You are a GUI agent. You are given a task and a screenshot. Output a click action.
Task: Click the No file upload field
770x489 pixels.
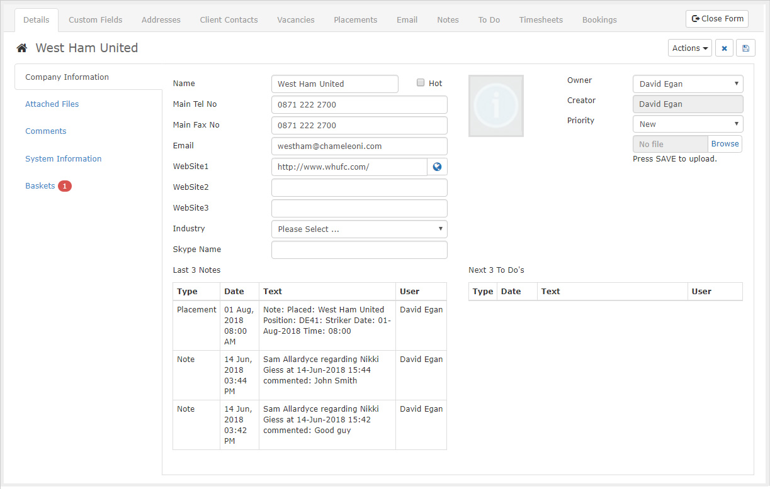[671, 144]
